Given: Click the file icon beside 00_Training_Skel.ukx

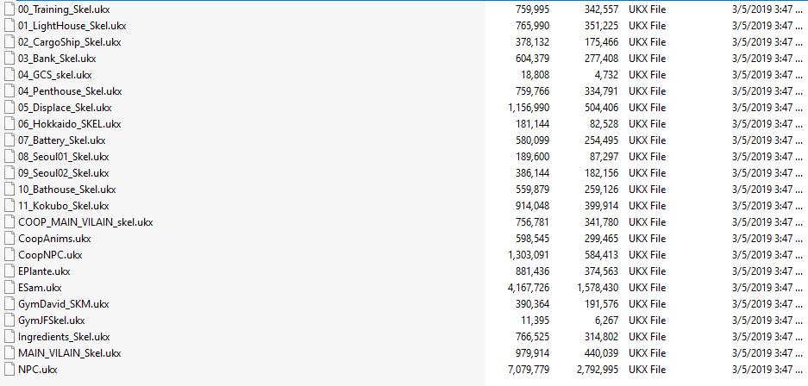Looking at the screenshot, I should pos(9,9).
